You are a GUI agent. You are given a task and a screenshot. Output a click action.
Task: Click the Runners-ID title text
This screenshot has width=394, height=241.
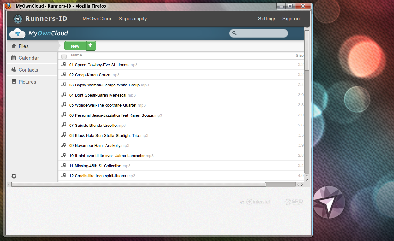click(x=46, y=19)
